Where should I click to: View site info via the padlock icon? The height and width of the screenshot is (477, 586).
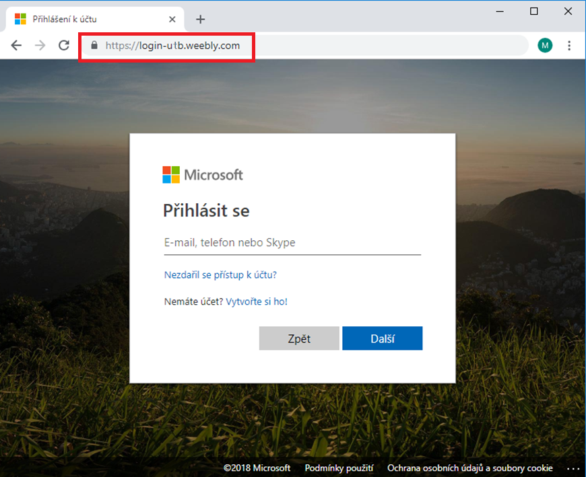(x=94, y=46)
